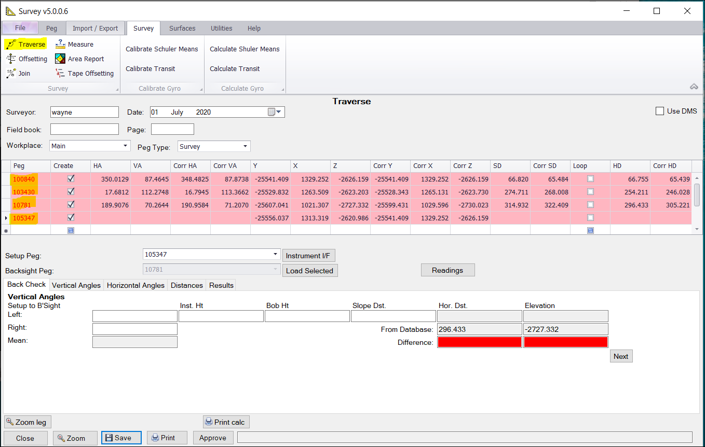
Task: Click the red horizontal distance Difference field
Action: [480, 342]
